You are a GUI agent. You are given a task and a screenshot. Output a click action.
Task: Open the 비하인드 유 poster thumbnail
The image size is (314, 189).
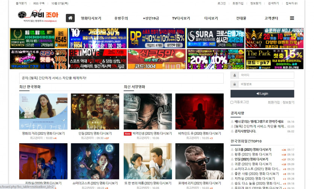point(199,111)
